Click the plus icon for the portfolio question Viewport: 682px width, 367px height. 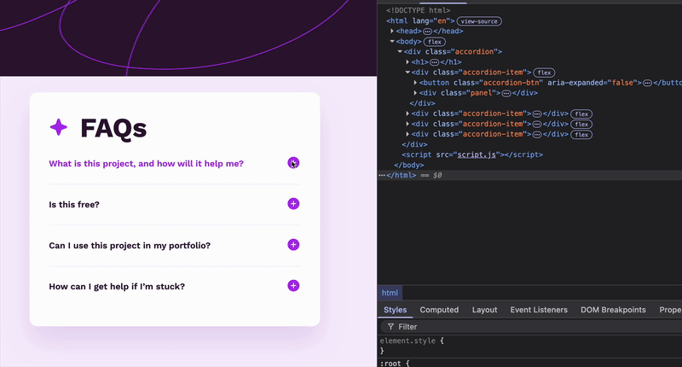(x=293, y=245)
